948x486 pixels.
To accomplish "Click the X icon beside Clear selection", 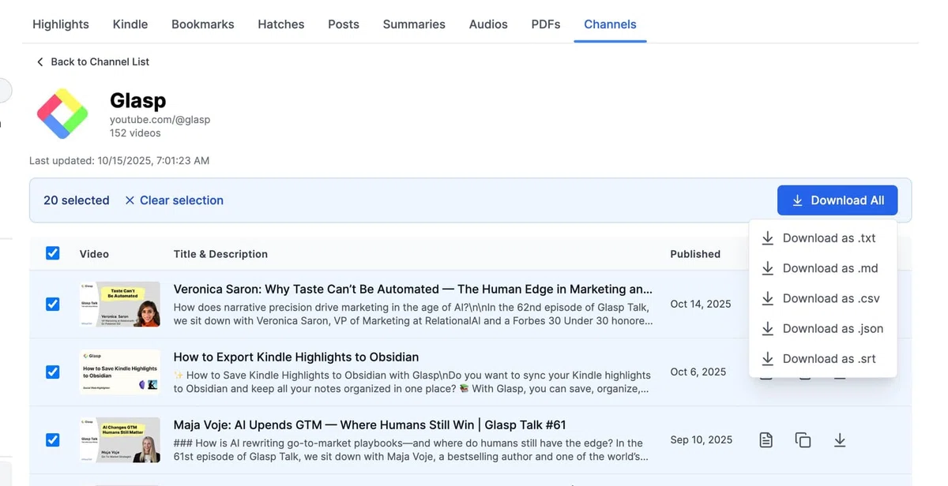I will coord(130,200).
